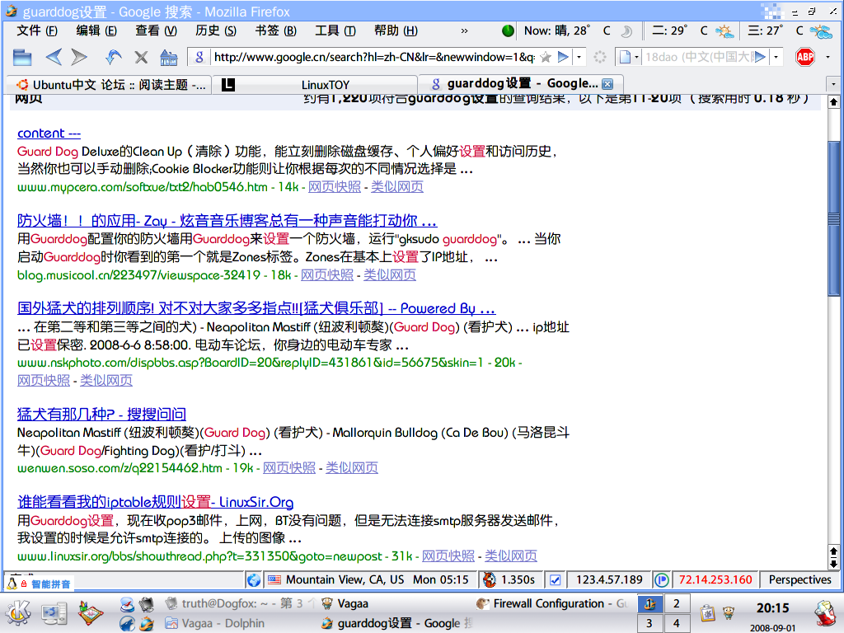
Task: Open the 国外猛犬的排列顺序 result link
Action: (256, 308)
